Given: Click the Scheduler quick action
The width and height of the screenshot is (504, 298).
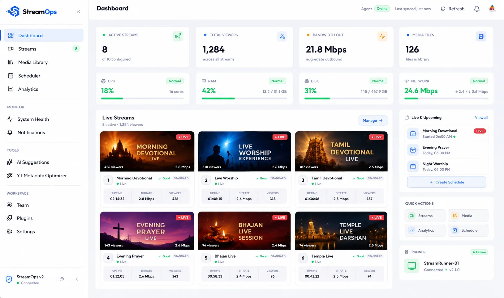Looking at the screenshot, I should coord(468,230).
